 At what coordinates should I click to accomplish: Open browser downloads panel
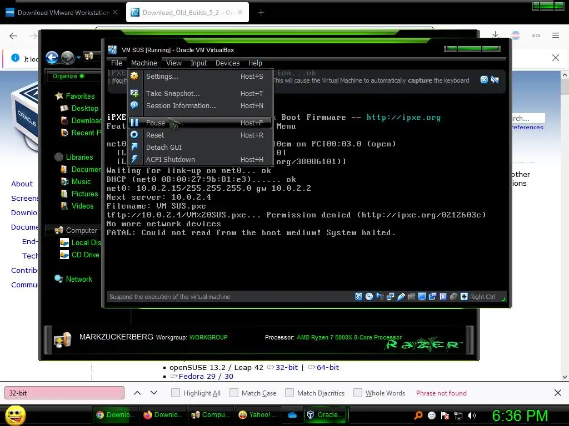click(495, 35)
